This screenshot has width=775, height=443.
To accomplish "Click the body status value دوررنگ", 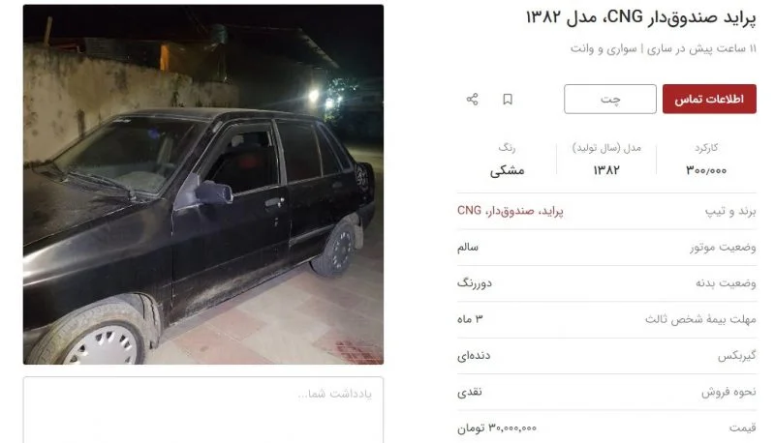I will pyautogui.click(x=475, y=283).
